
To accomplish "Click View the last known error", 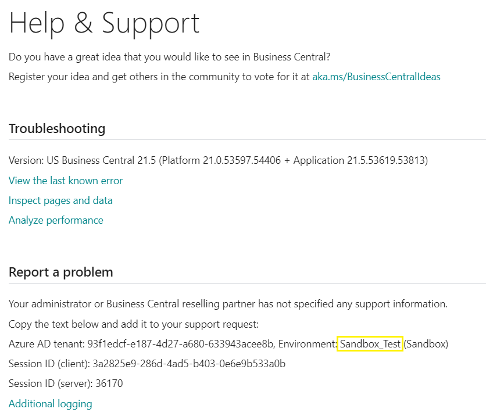I will (65, 181).
